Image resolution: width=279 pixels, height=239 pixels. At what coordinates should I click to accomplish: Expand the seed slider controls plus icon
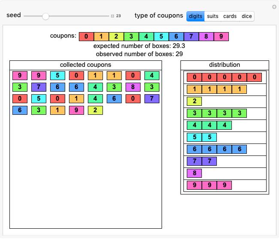coord(112,16)
